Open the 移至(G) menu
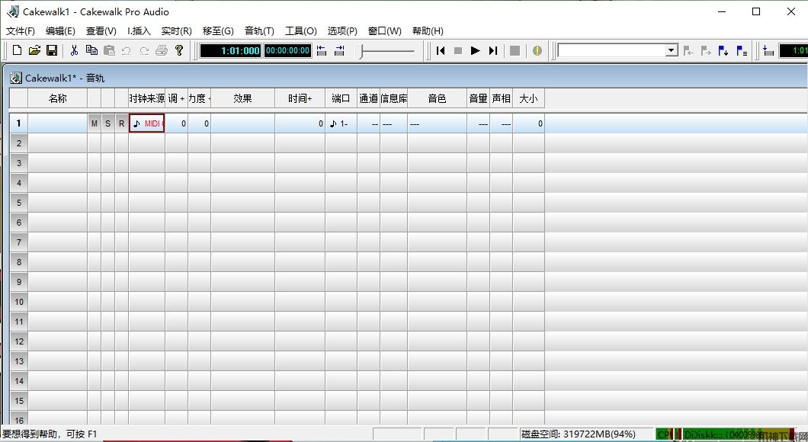This screenshot has width=808, height=442. tap(218, 31)
